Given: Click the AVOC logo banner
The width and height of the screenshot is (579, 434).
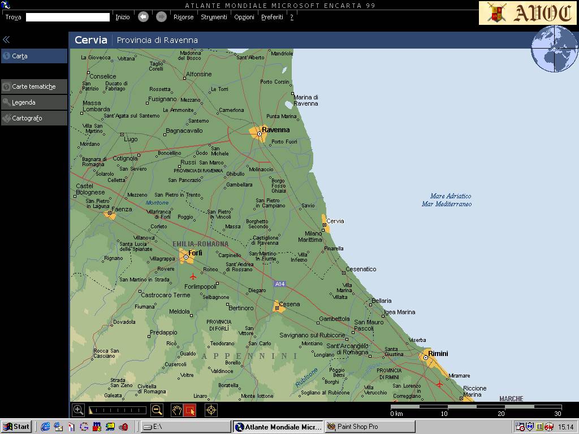Looking at the screenshot, I should (528, 13).
